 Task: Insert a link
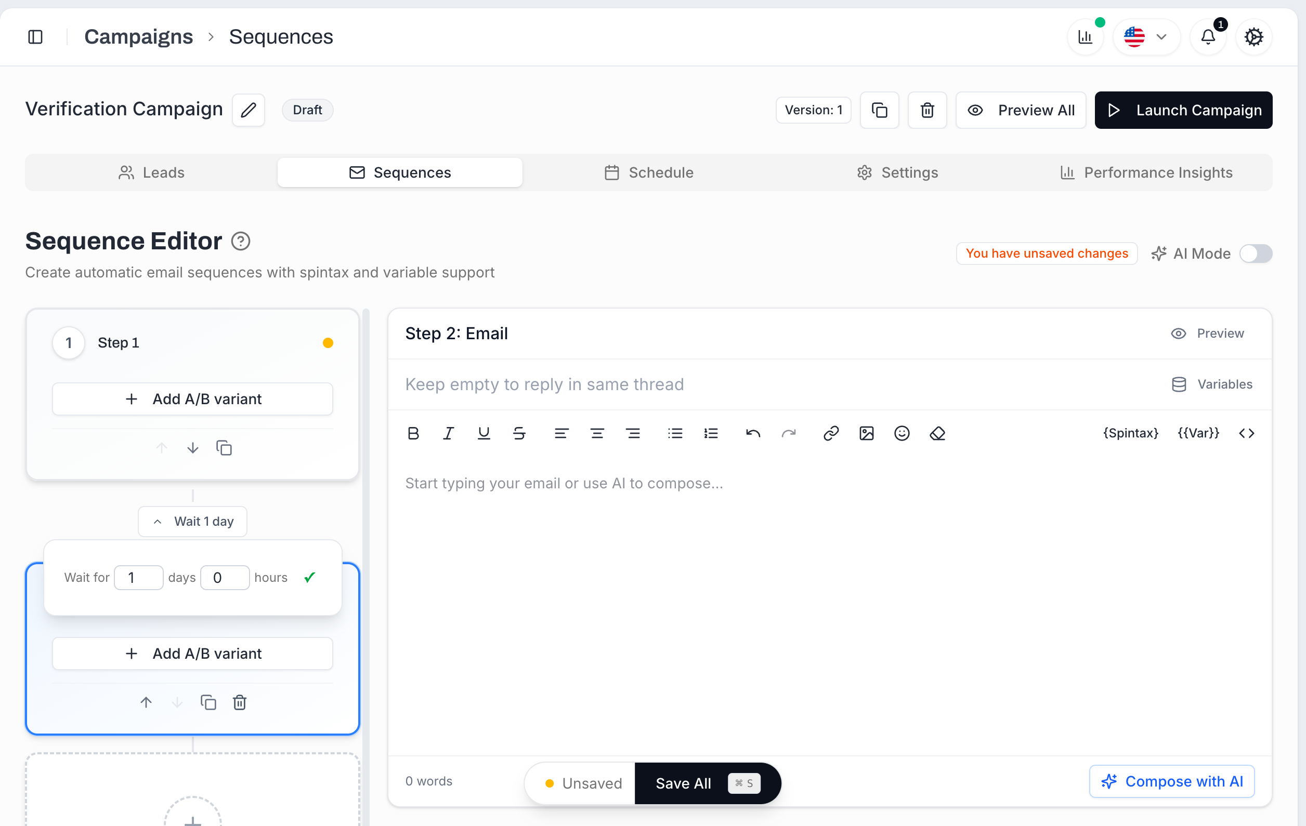point(831,434)
